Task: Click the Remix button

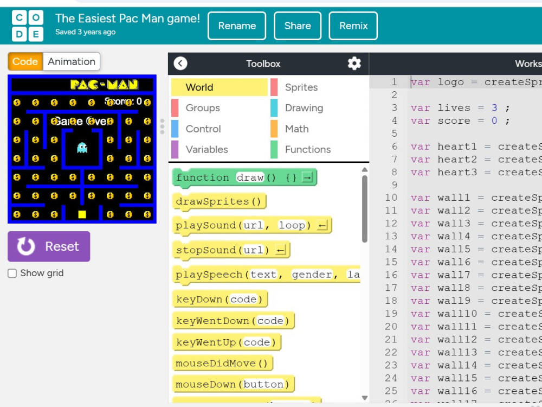Action: coord(353,26)
